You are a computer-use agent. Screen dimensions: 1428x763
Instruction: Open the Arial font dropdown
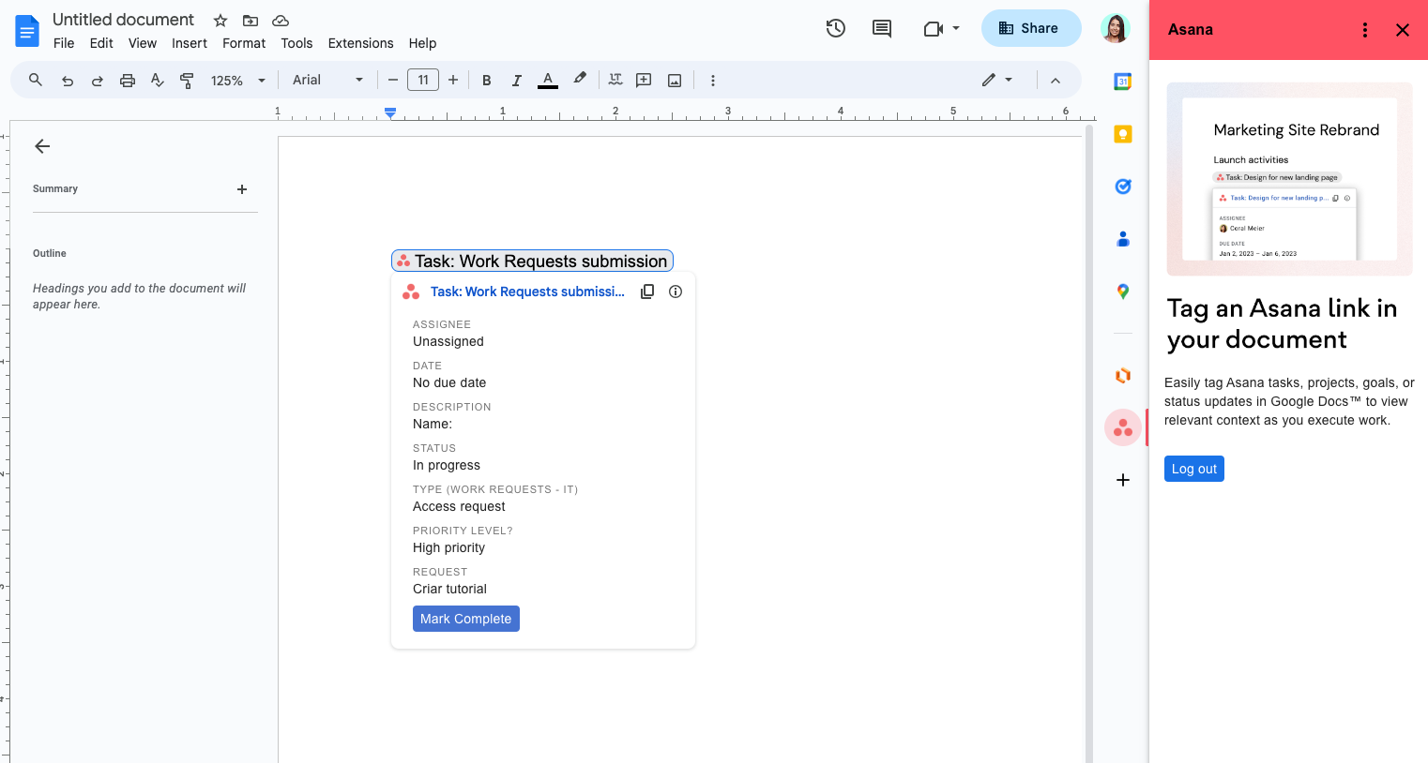[x=327, y=81]
